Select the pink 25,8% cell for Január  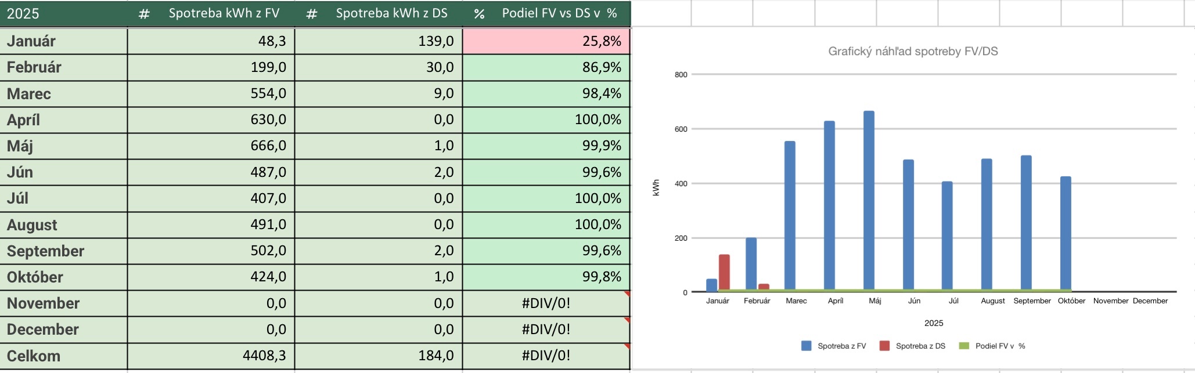click(x=546, y=41)
